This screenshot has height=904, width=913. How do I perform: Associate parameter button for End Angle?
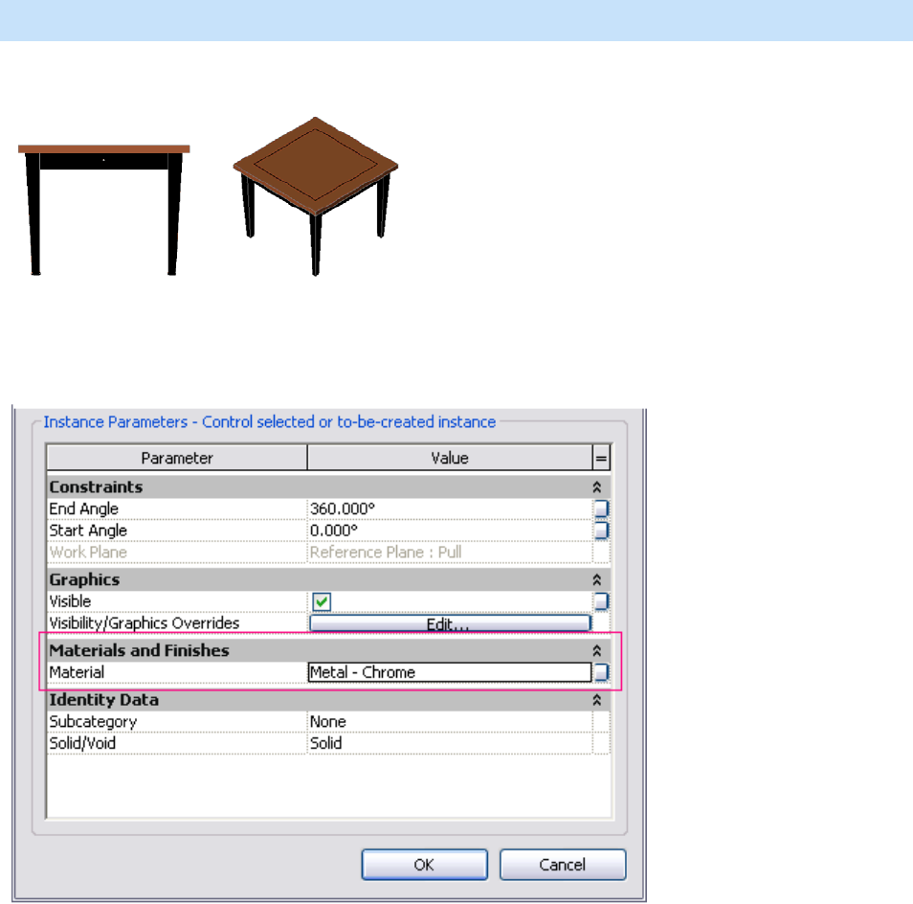(601, 508)
